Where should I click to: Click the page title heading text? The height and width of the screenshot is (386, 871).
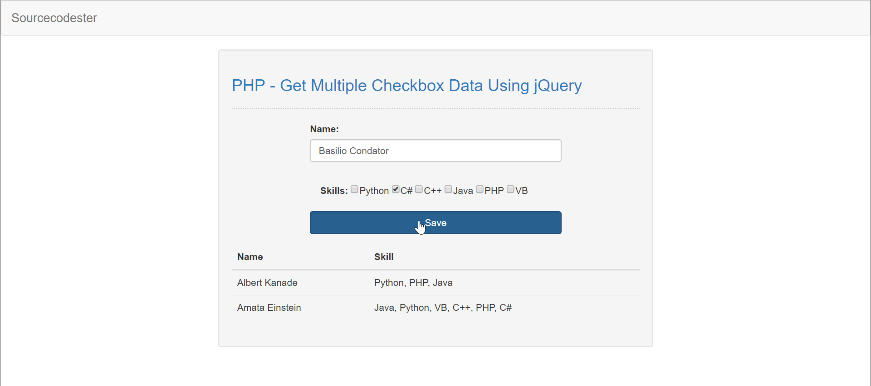pyautogui.click(x=406, y=86)
